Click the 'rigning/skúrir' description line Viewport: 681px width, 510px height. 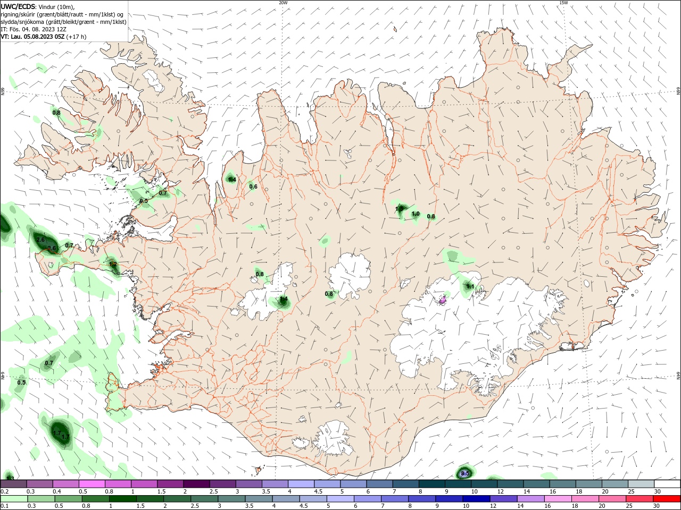coord(63,14)
